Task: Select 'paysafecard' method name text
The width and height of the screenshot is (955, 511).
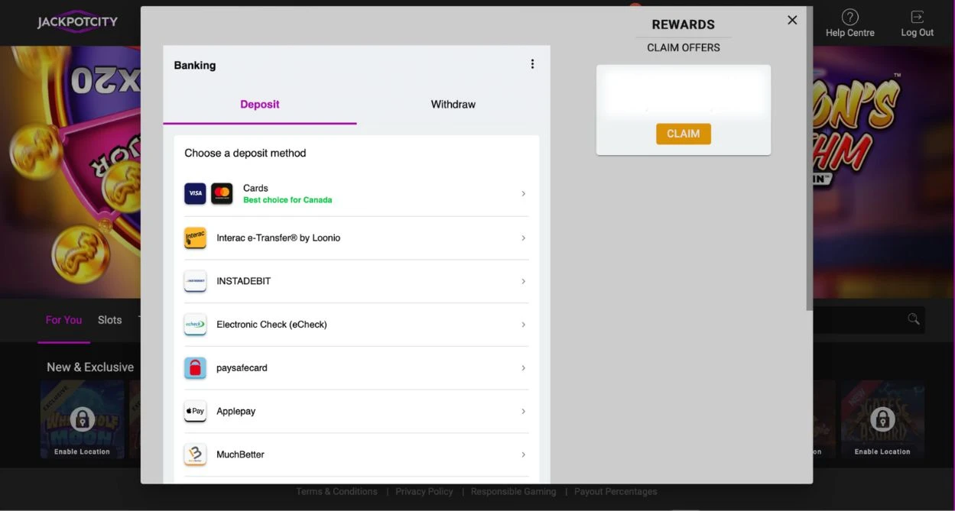Action: click(x=242, y=368)
